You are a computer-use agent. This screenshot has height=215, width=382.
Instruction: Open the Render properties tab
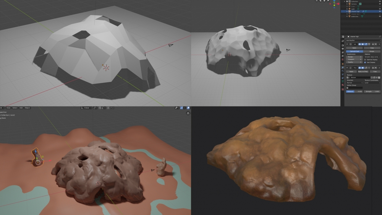coord(343,45)
